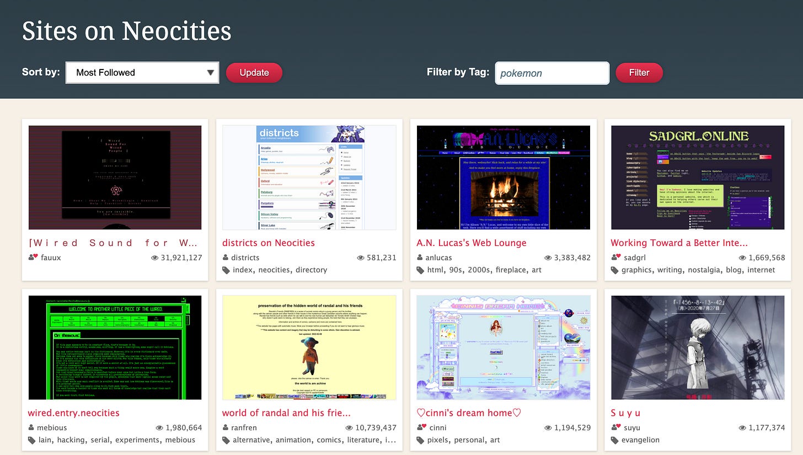Open the 'S u y u' title link
The height and width of the screenshot is (455, 803).
point(625,413)
